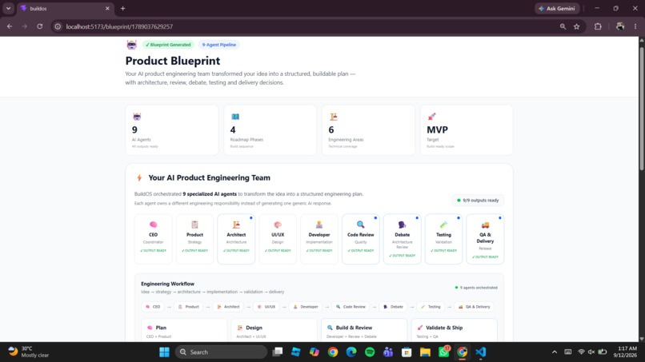
Task: Click the robot logo above Product Blueprint
Action: pyautogui.click(x=131, y=45)
